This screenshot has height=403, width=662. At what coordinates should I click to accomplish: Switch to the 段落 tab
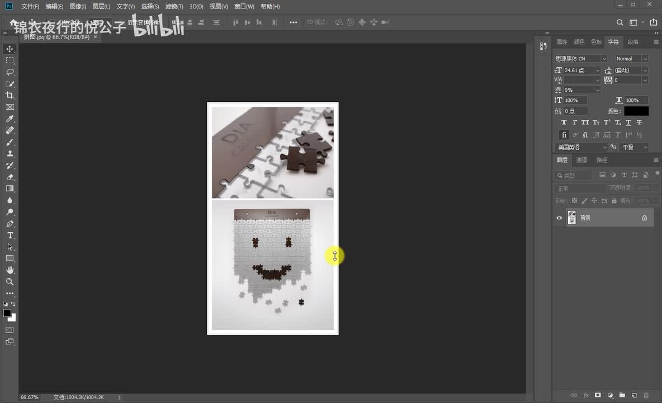(633, 42)
